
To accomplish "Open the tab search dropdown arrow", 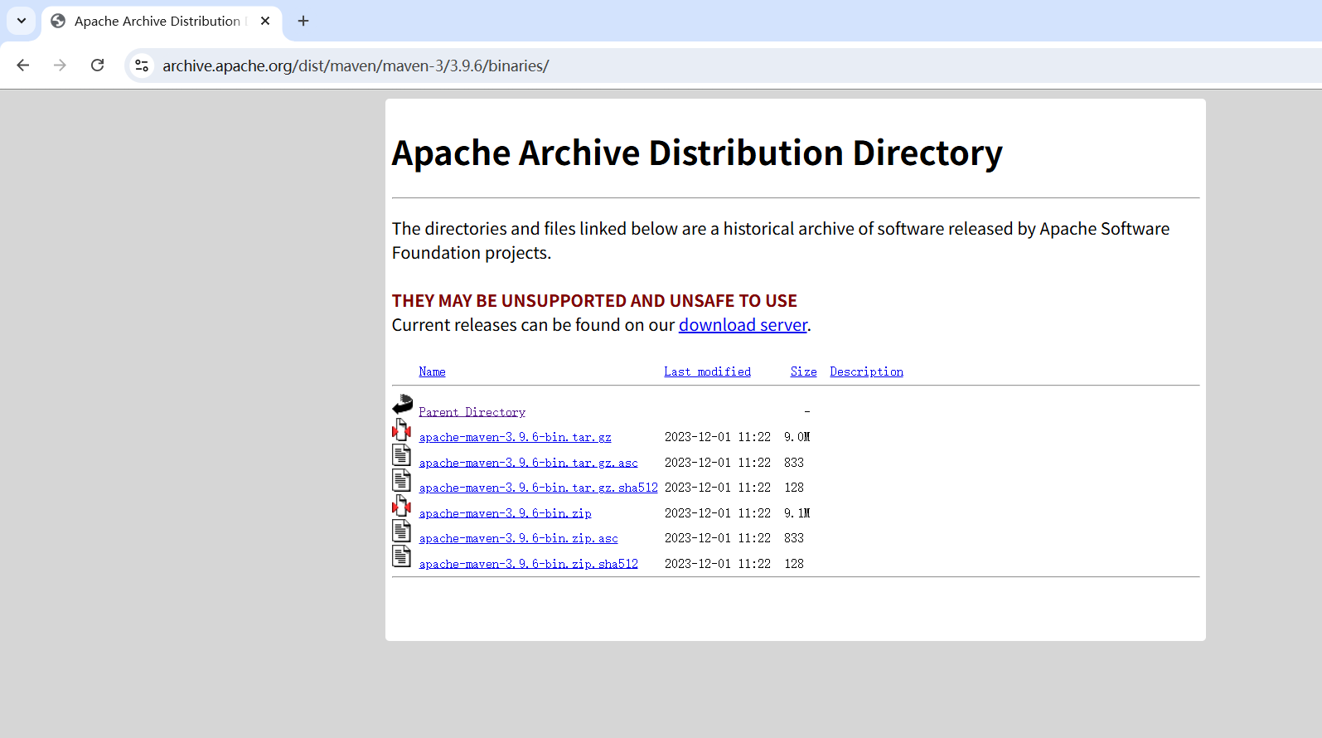I will point(22,21).
